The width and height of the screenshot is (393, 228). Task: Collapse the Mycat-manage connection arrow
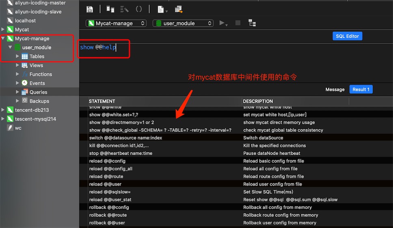(x=3, y=38)
